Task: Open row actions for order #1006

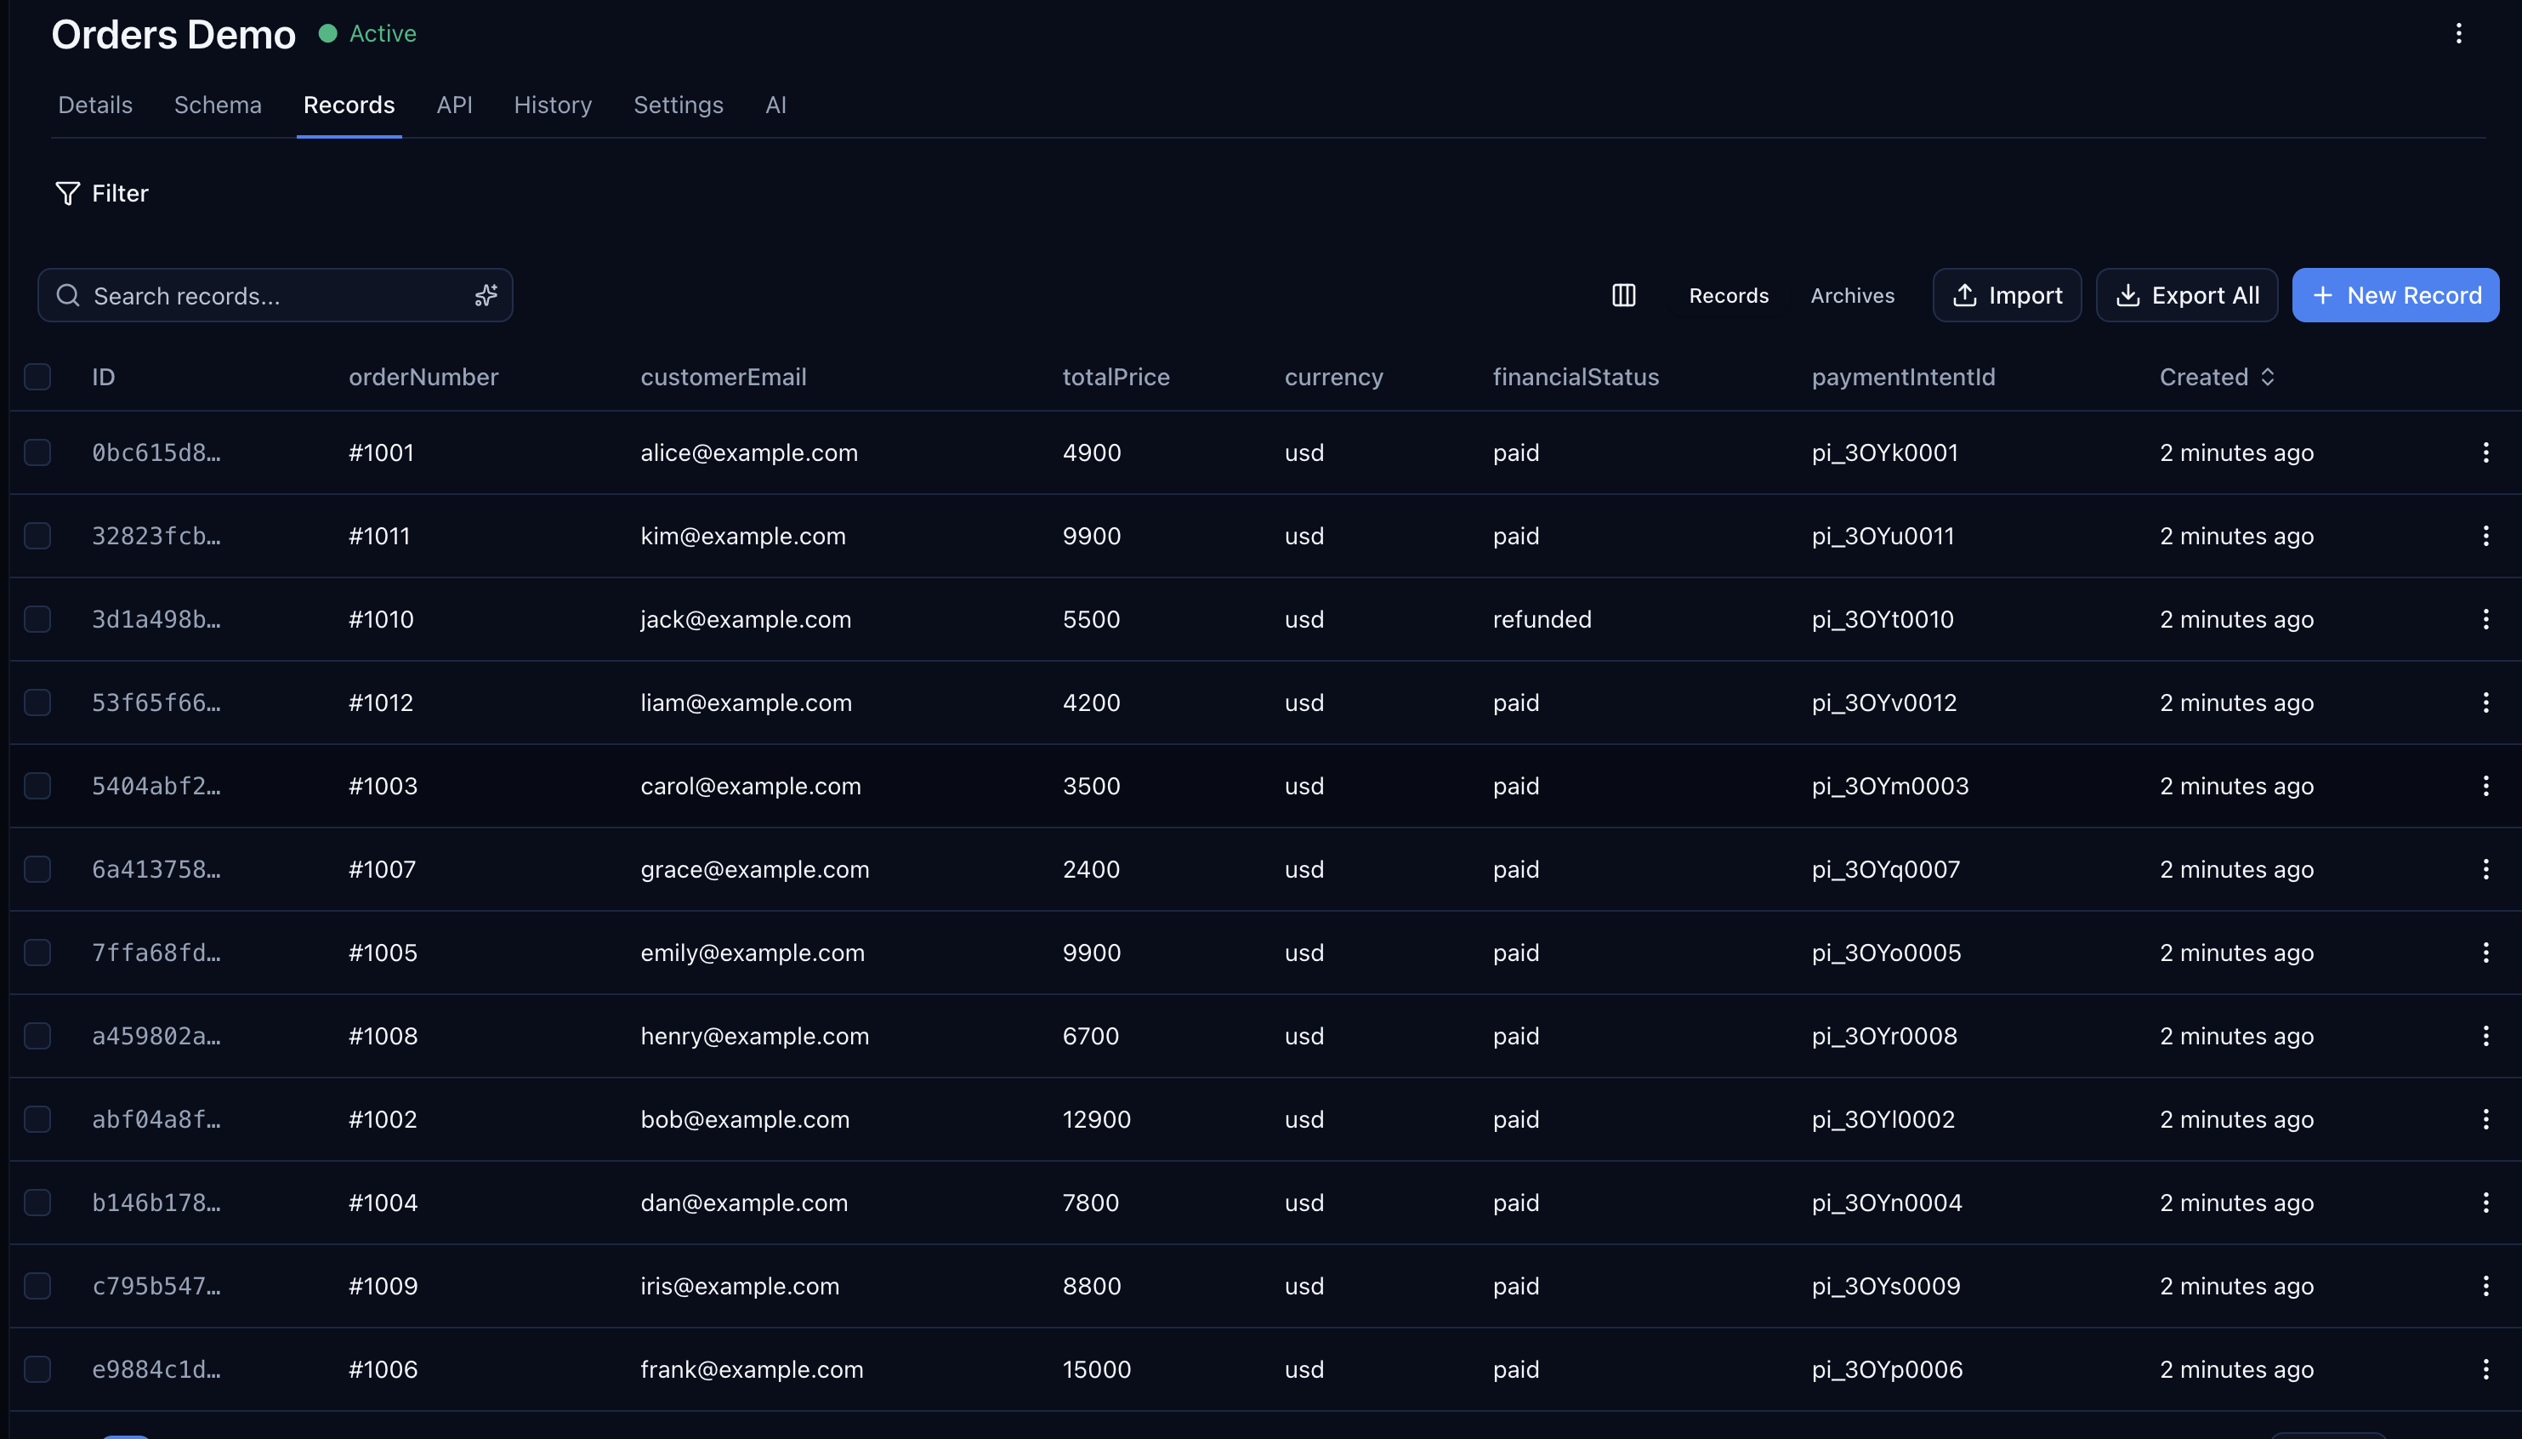Action: click(2485, 1368)
